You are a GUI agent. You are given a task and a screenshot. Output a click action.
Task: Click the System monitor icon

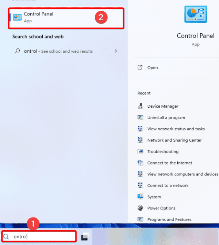click(140, 196)
